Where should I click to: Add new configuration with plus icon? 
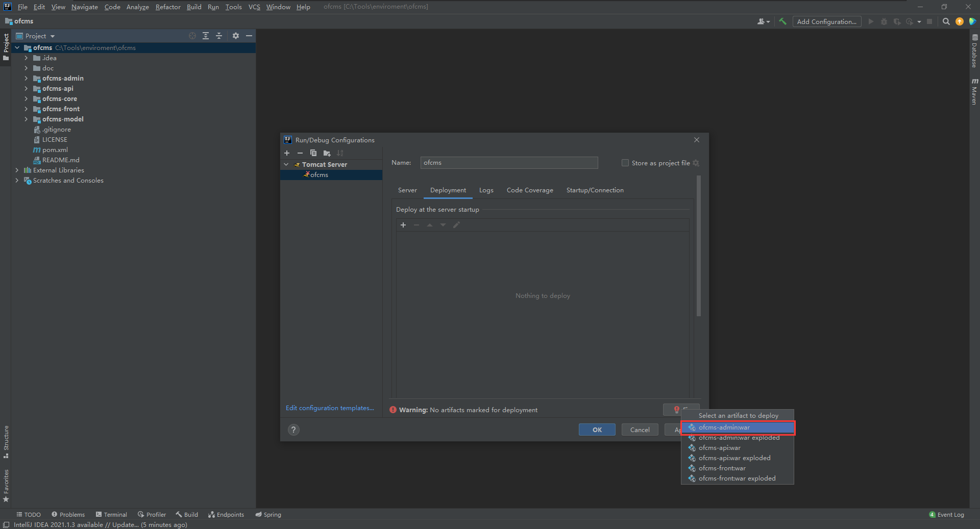(287, 153)
